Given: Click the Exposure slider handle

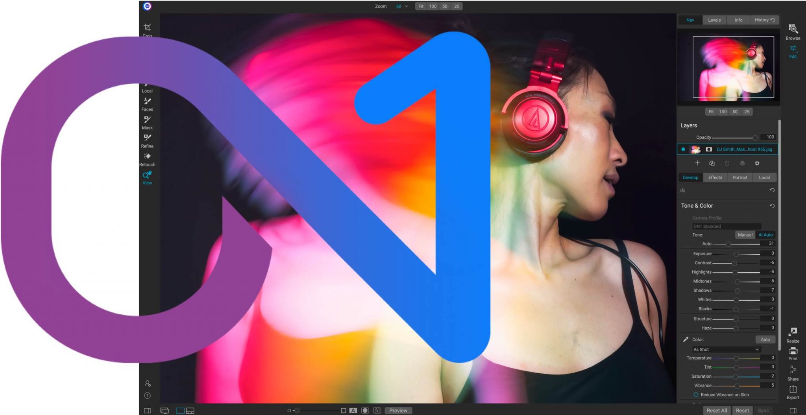Looking at the screenshot, I should point(736,254).
